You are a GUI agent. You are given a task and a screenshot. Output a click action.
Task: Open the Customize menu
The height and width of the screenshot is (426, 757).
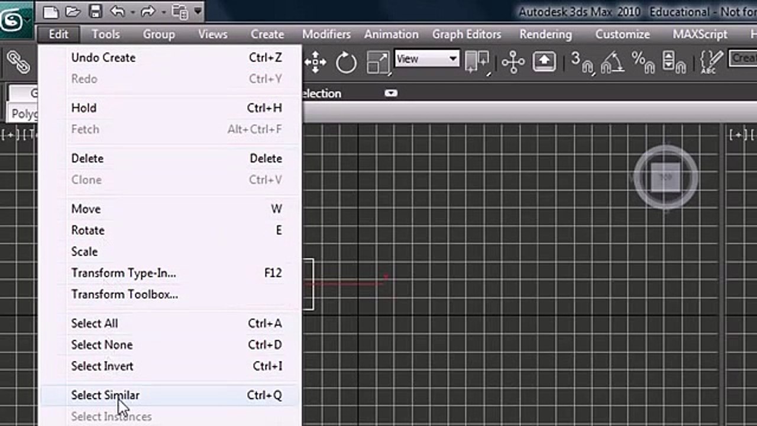(623, 34)
